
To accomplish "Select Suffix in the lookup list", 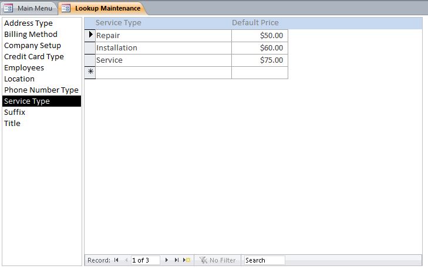I will click(42, 113).
